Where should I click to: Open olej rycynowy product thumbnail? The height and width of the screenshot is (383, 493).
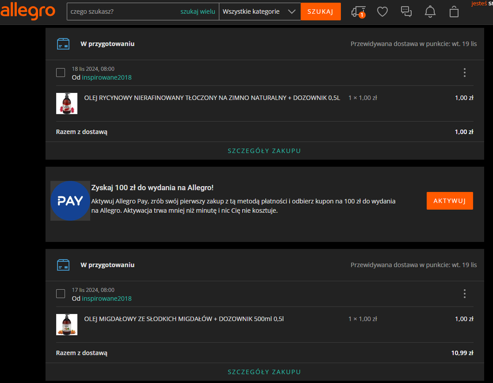coord(67,104)
